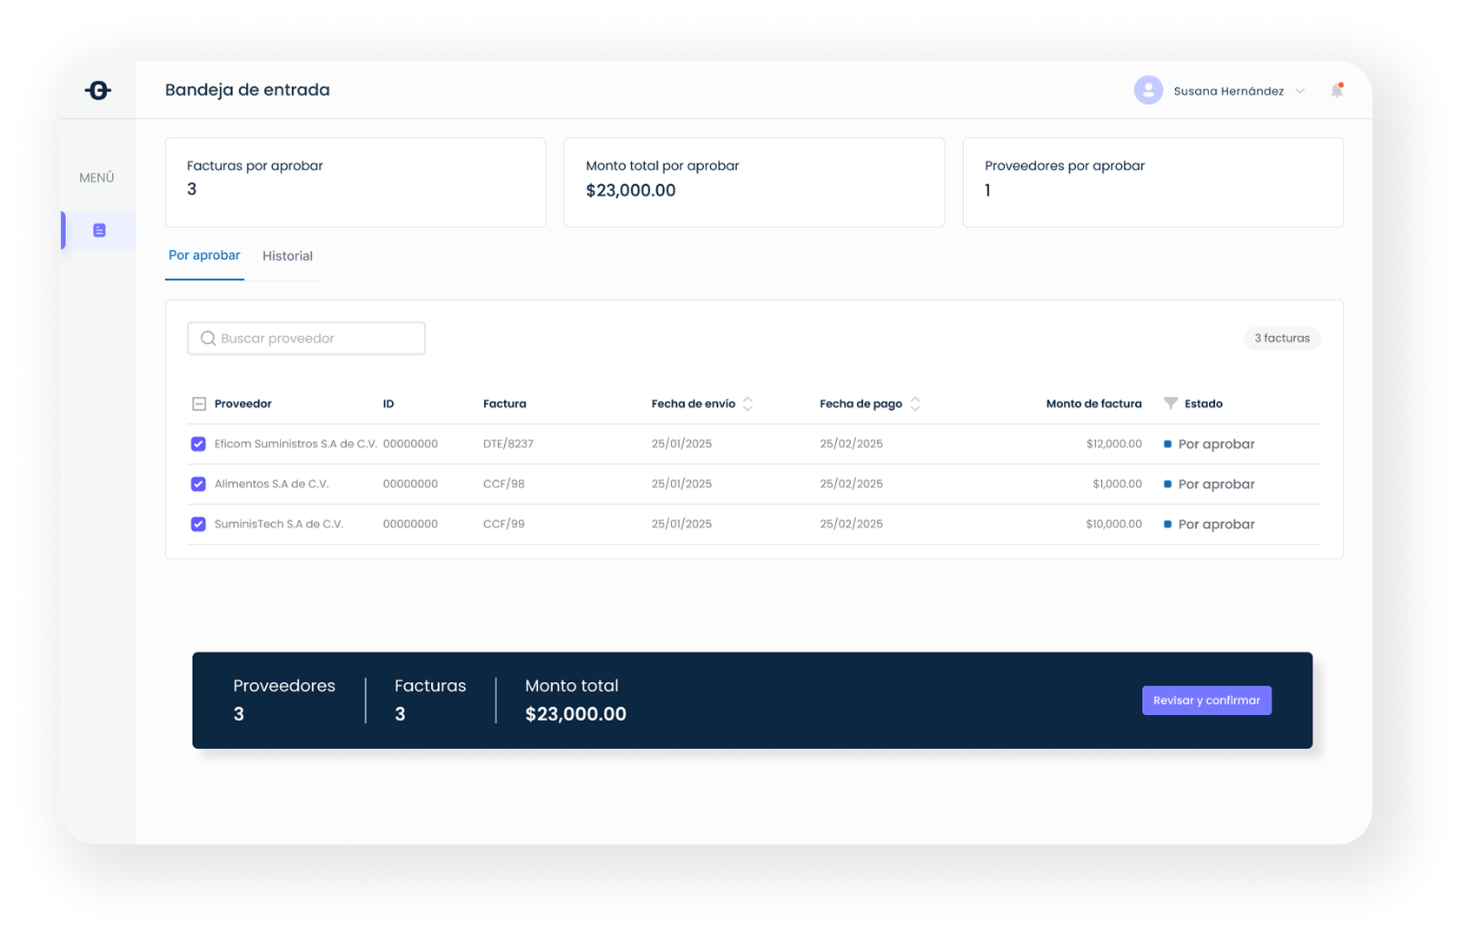
Task: Uncheck the SuminisTech row checkbox
Action: tap(198, 524)
